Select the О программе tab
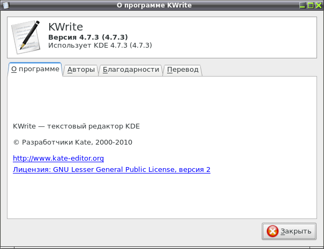Image resolution: width=324 pixels, height=249 pixels. (35, 69)
